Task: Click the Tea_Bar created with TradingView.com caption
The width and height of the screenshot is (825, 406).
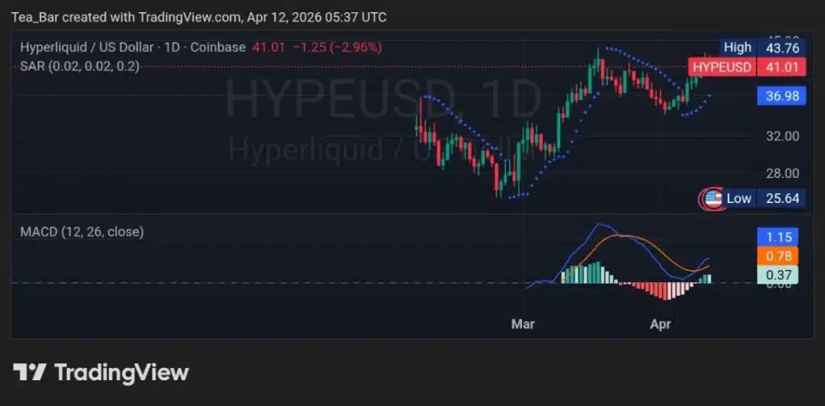Action: tap(199, 18)
